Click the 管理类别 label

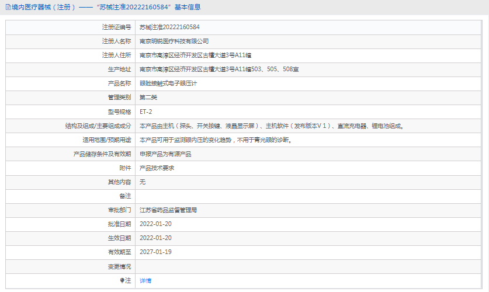[119, 98]
